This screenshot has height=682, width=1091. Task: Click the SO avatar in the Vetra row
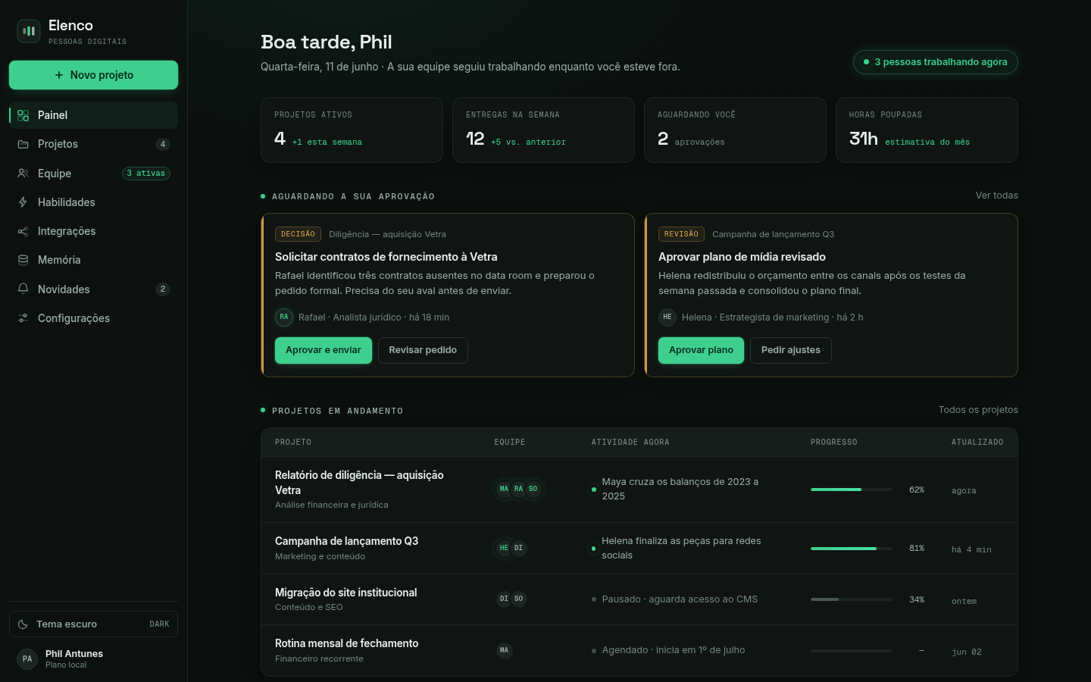point(533,489)
